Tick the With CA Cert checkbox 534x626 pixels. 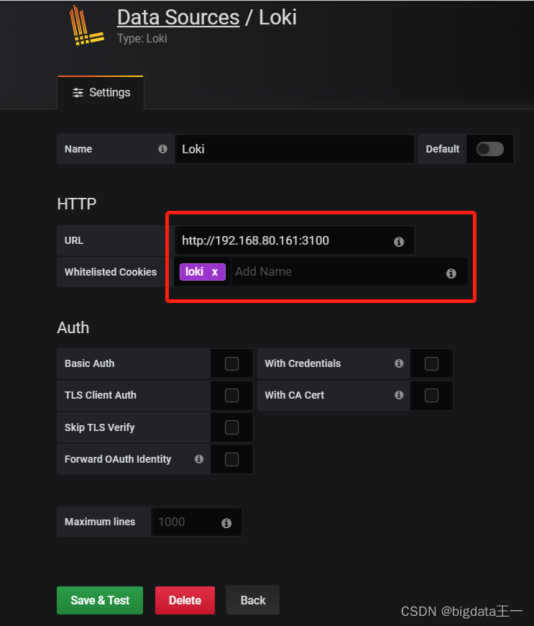(x=431, y=395)
